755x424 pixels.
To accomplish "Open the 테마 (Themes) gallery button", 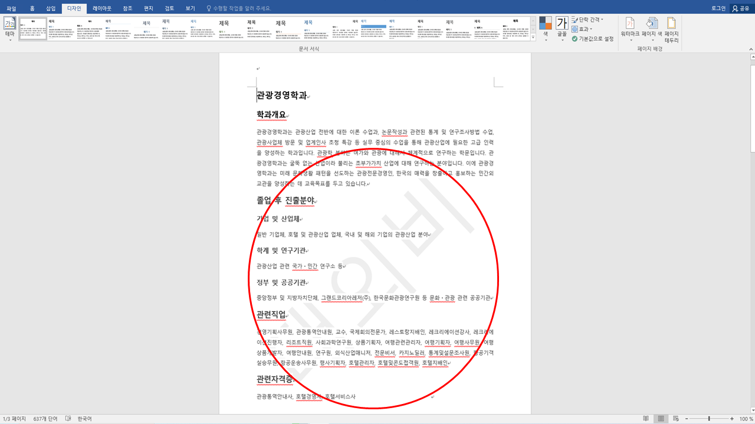I will [x=9, y=28].
